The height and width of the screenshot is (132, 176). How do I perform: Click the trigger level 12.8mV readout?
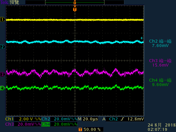(136, 119)
